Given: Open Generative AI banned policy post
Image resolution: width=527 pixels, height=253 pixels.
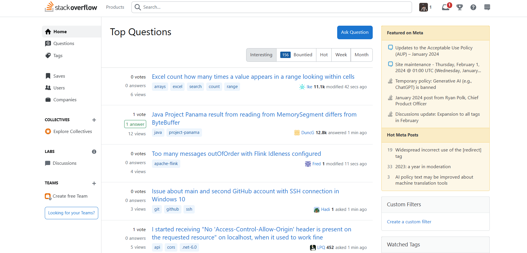Looking at the screenshot, I should tap(434, 84).
